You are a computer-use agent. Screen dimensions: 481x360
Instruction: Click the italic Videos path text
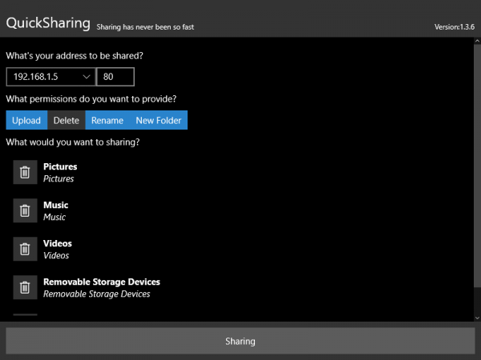pos(56,256)
